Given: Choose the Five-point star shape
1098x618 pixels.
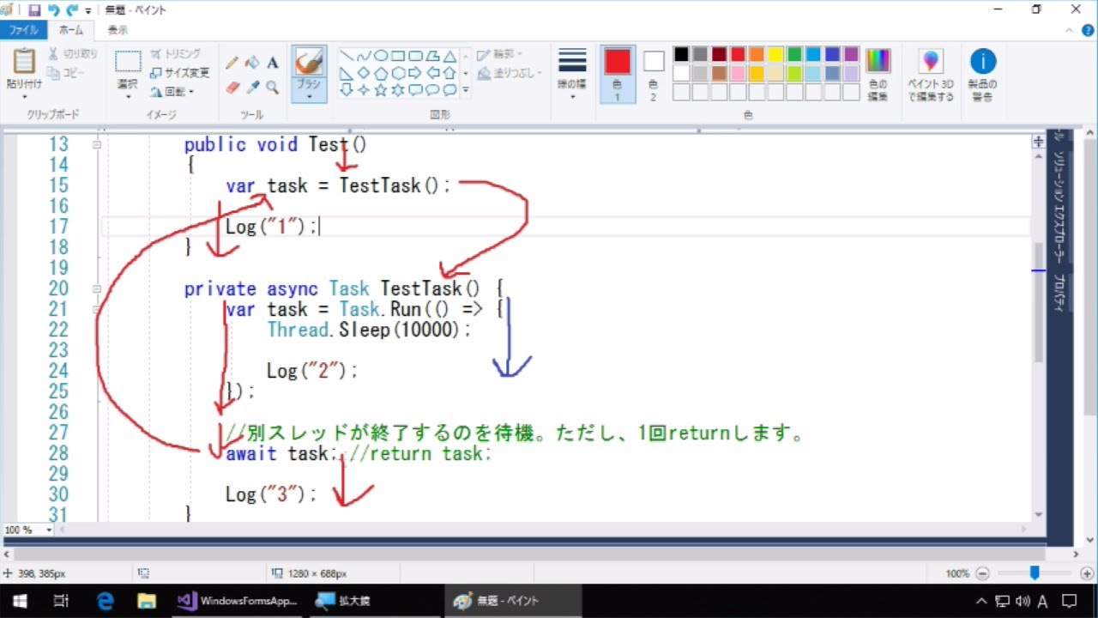Looking at the screenshot, I should click(381, 89).
